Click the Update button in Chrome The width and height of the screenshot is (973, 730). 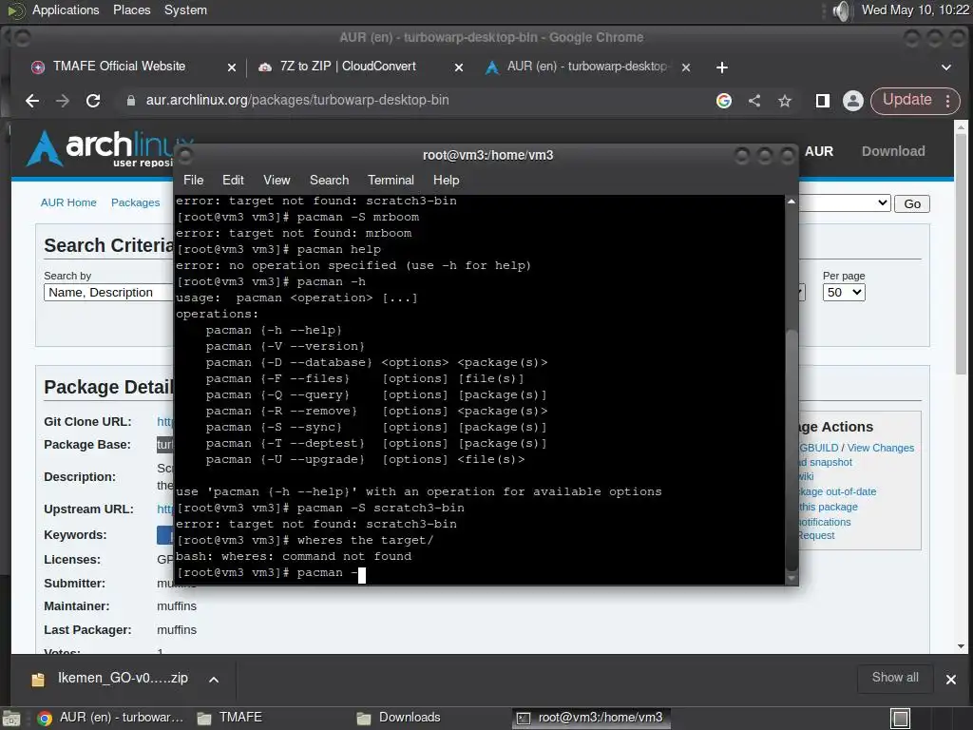coord(907,100)
